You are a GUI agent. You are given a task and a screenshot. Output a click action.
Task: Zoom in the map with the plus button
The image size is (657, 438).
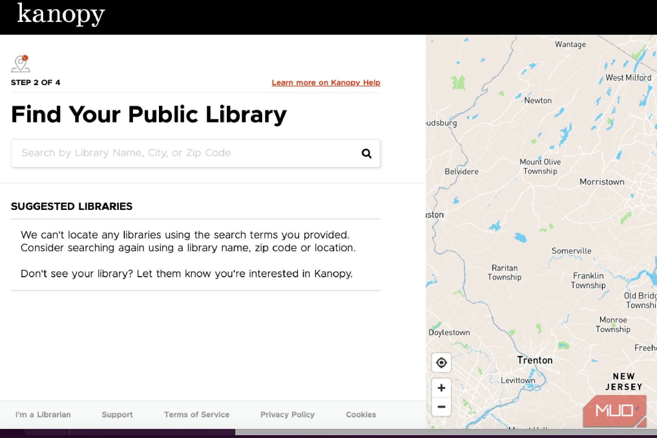(x=441, y=388)
